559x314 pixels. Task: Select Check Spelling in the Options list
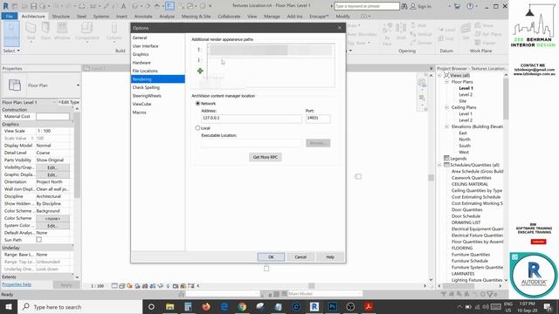click(x=146, y=87)
